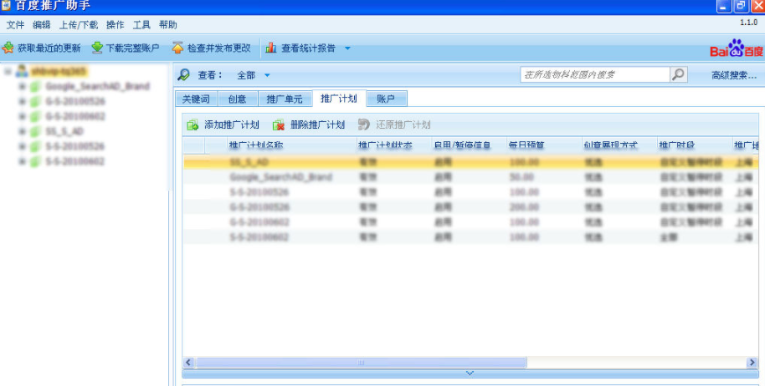Select S-S-20100602 in the campaign table
Image resolution: width=765 pixels, height=386 pixels.
[259, 237]
